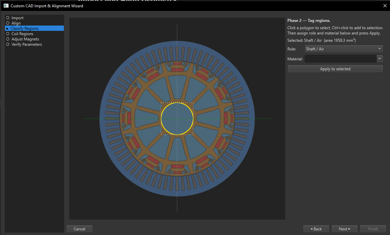Screen dimensions: 390x235
Task: Click the Selected: Shaft / Air area text
Action: click(321, 40)
